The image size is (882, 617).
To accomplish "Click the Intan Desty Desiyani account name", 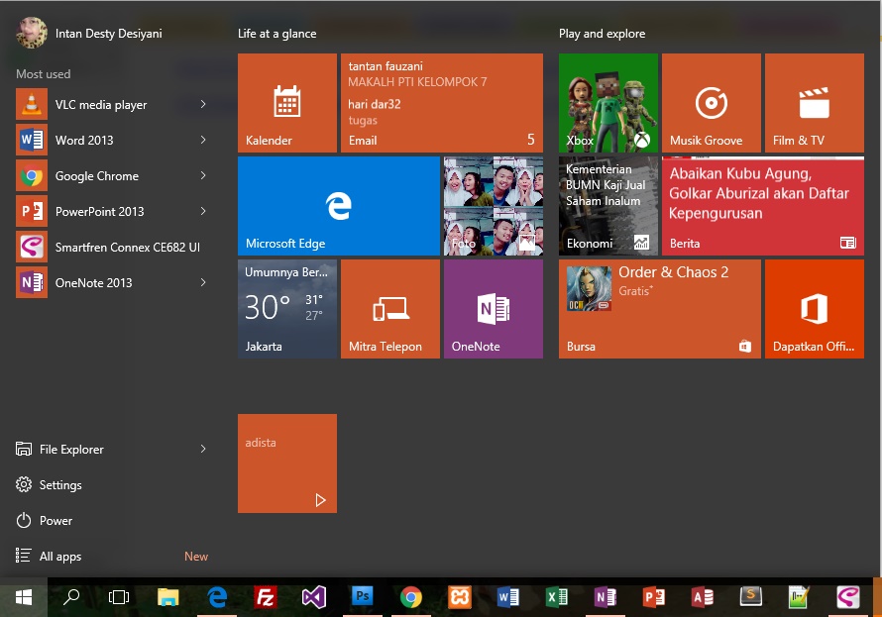I will pos(111,33).
